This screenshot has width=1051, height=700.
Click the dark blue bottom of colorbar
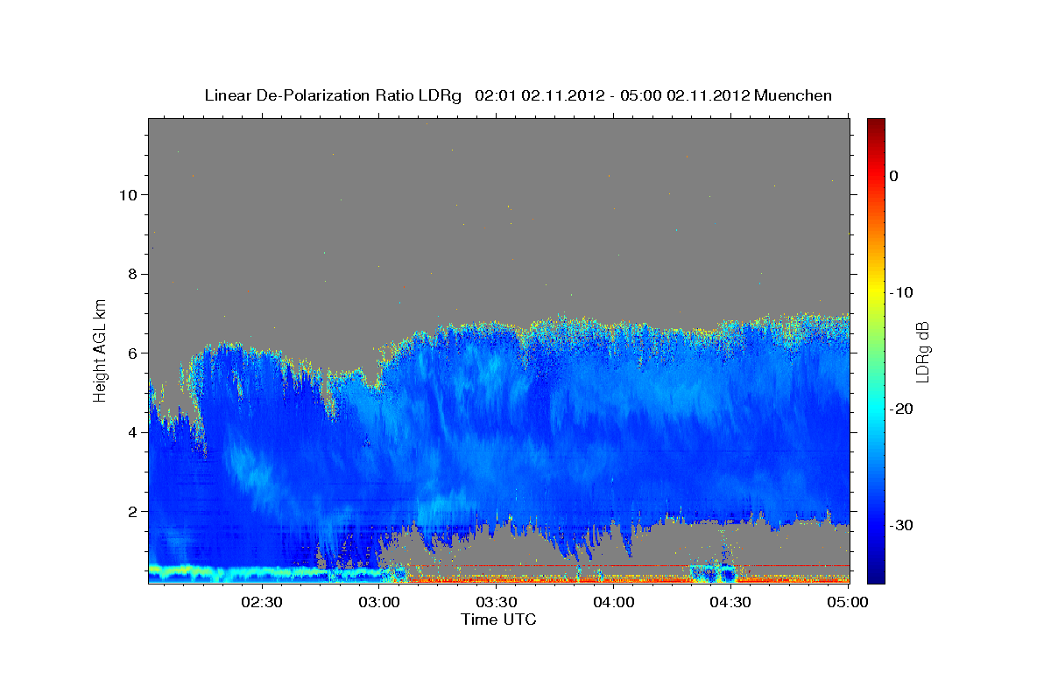pos(876,575)
